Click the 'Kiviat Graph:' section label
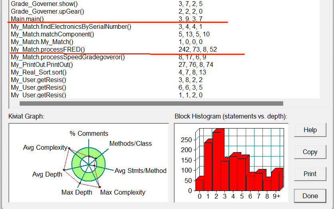Viewport: 334px width, 209px height. click(x=26, y=117)
